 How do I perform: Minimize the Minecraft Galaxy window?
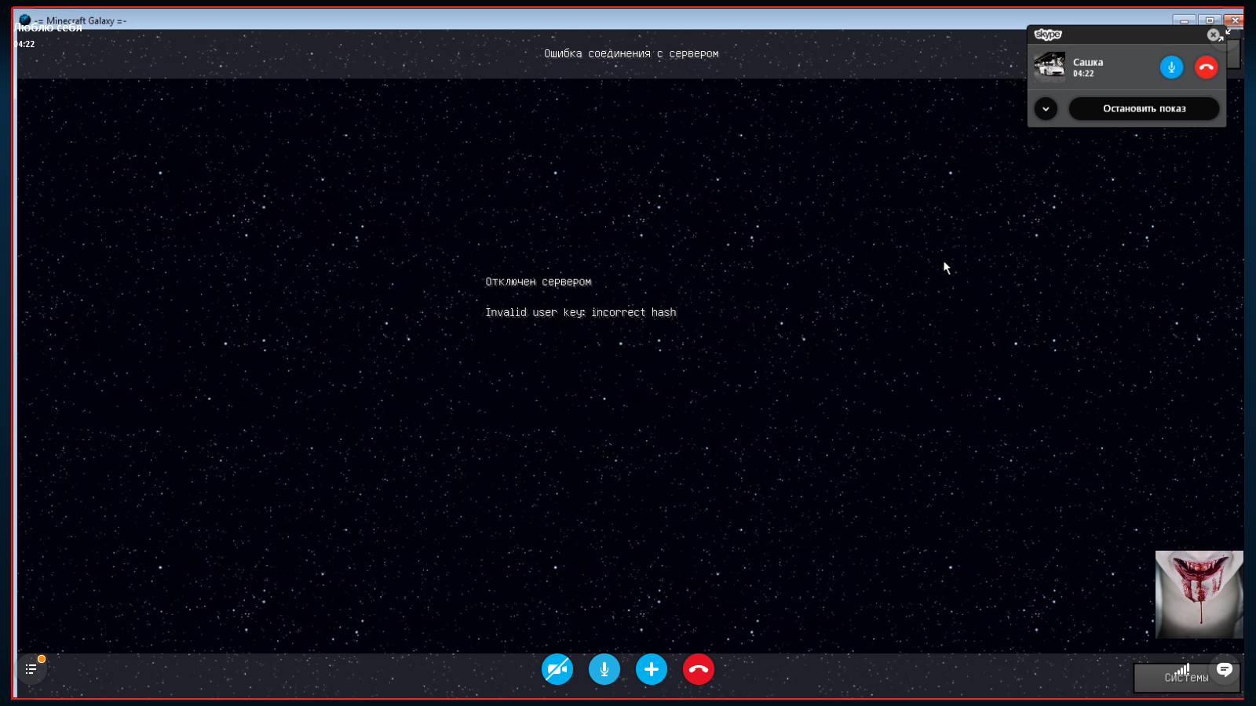click(x=1184, y=20)
